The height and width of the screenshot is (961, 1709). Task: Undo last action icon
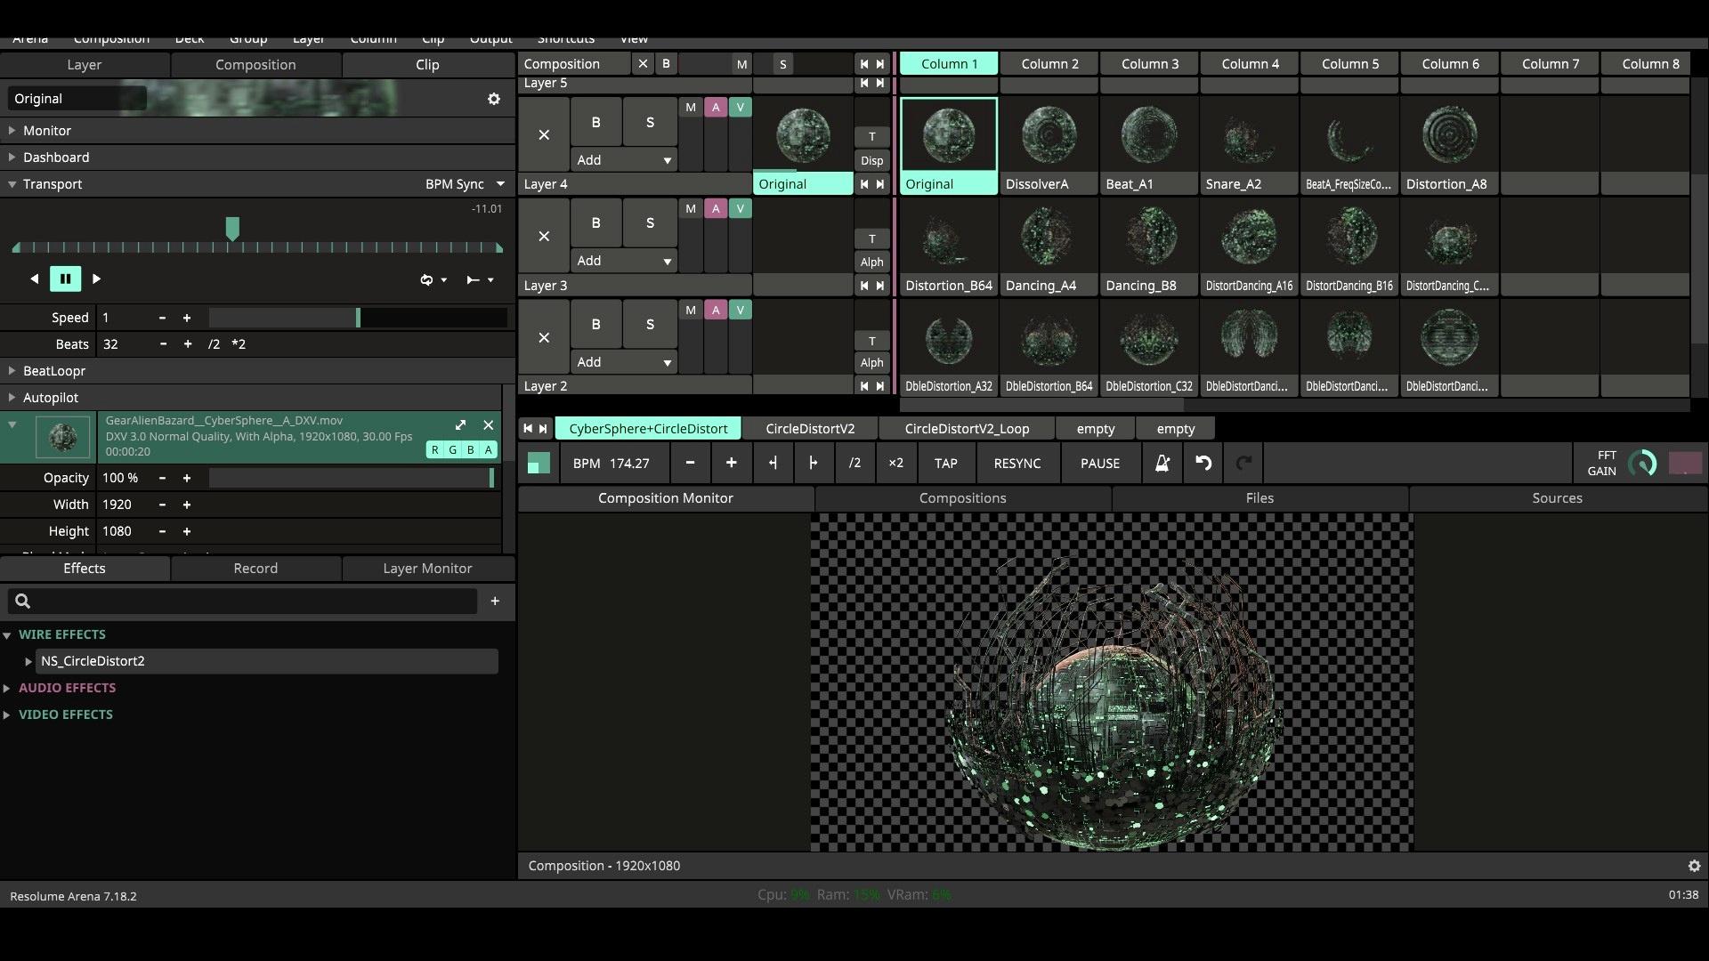[1203, 464]
